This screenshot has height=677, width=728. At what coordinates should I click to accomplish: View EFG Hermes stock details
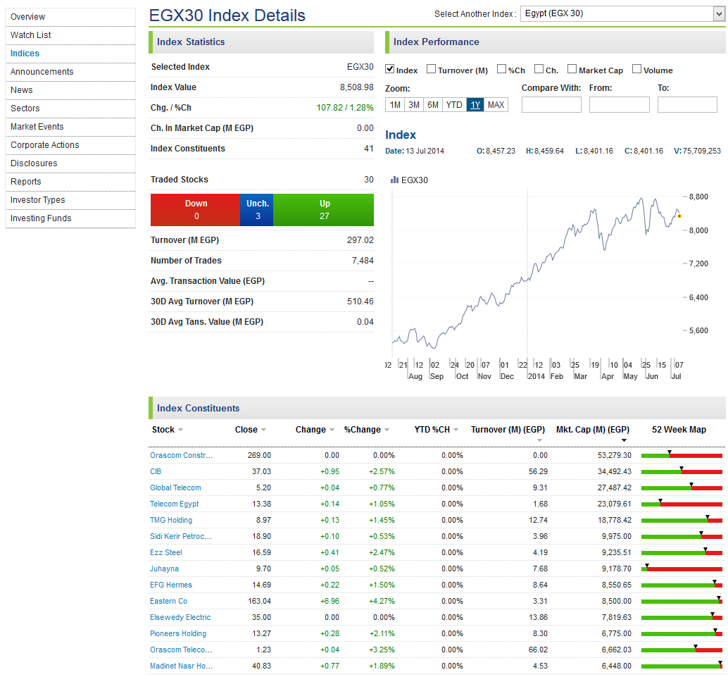[x=171, y=585]
